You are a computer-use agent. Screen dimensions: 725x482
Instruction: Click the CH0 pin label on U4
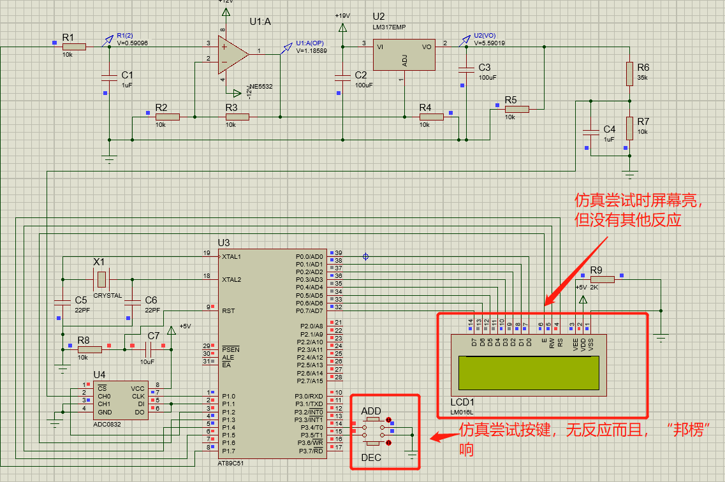[x=104, y=396]
